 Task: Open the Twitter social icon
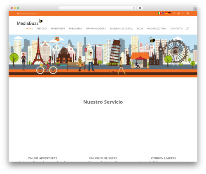click(178, 13)
